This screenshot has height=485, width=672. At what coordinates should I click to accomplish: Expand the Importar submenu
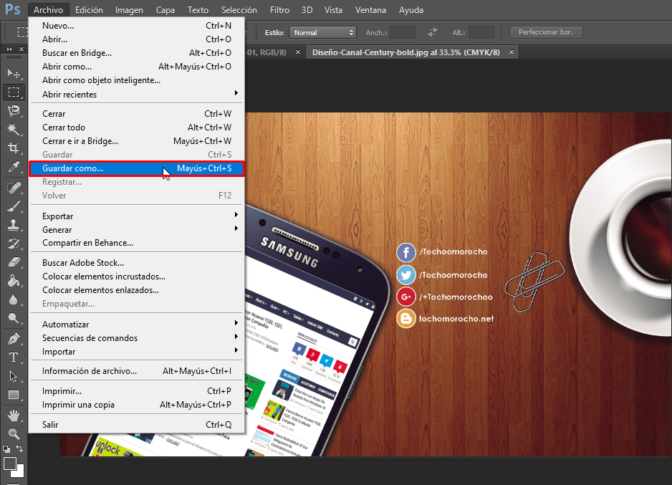136,352
